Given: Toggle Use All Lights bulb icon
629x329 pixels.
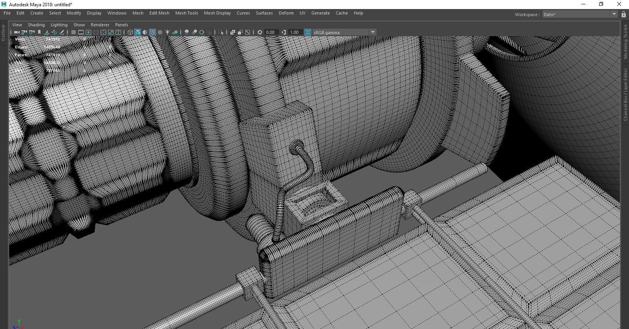Looking at the screenshot, I should (167, 32).
